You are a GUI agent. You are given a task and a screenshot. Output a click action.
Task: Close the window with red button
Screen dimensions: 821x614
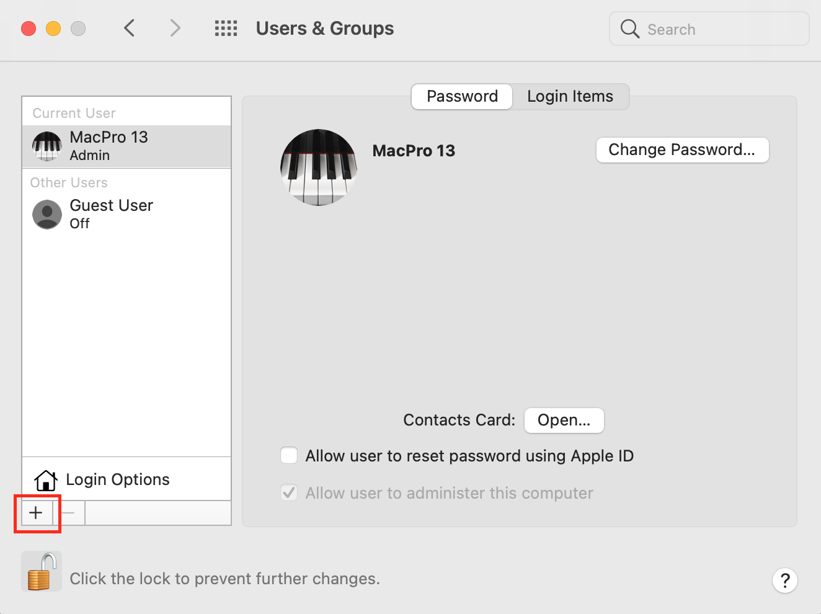click(x=29, y=29)
